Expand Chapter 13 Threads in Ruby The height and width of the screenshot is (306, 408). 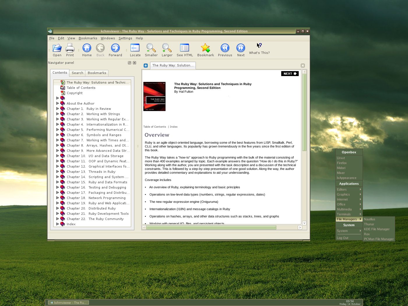[x=57, y=172]
